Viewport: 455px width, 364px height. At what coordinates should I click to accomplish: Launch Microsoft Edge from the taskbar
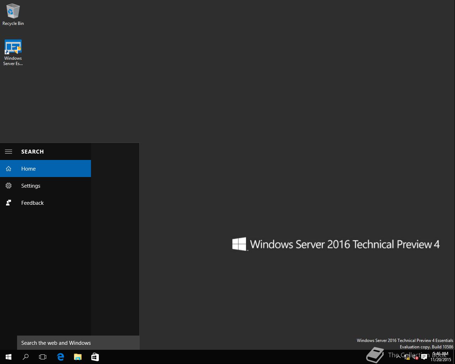coord(60,357)
